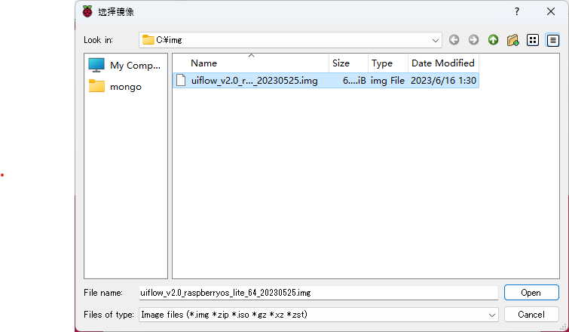The image size is (569, 332).
Task: Click the '6....iB' size cell
Action: 354,81
